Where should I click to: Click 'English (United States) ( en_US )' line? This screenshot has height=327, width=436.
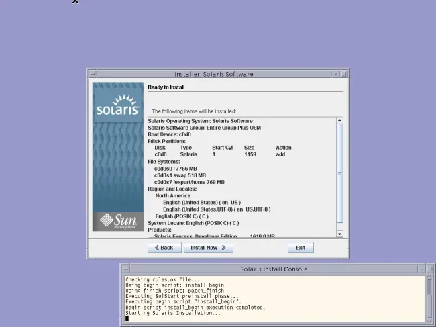202,203
